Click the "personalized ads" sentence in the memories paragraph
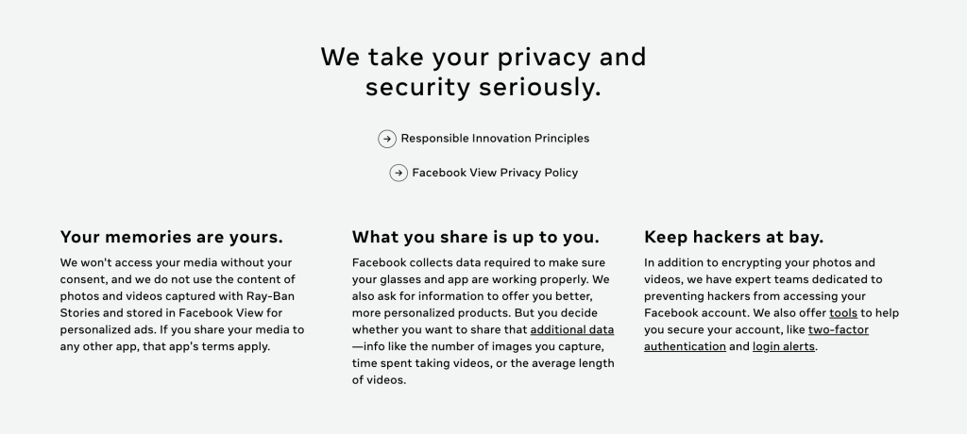Viewport: 967px width, 434px height. coord(108,330)
